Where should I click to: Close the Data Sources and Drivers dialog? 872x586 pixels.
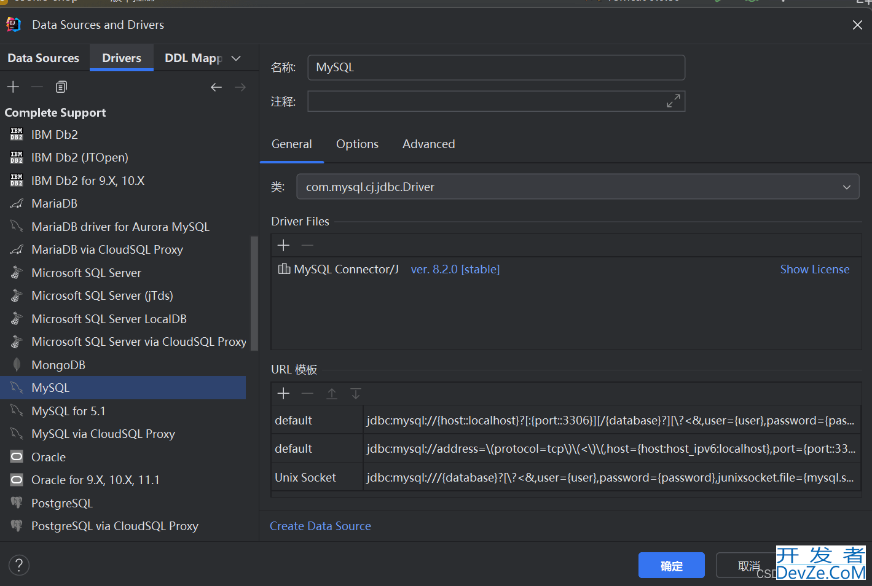[857, 25]
